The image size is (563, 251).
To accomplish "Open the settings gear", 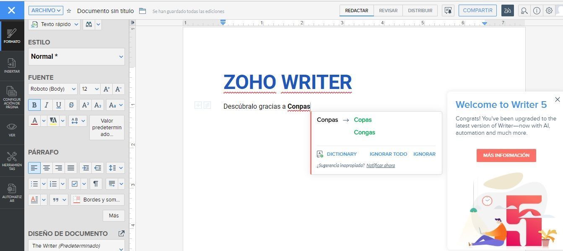I will (549, 11).
